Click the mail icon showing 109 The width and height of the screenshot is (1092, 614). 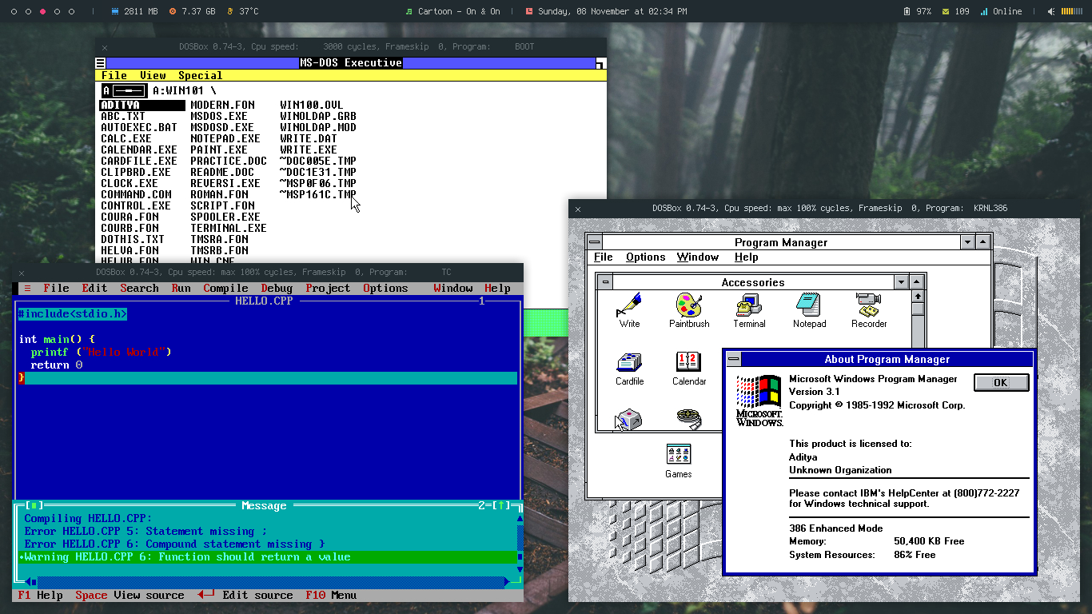947,11
